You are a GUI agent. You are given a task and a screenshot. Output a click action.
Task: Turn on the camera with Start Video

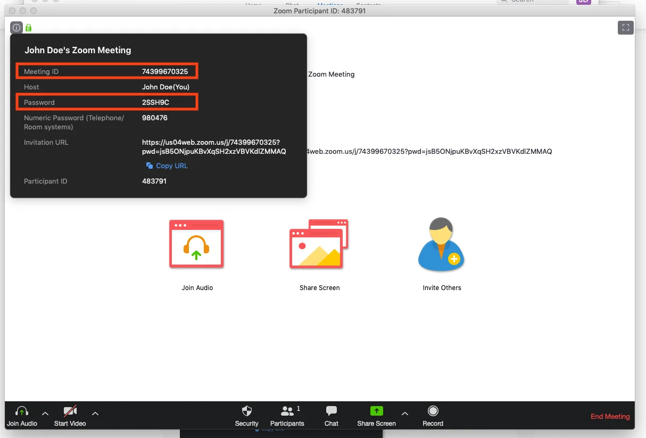[x=70, y=417]
